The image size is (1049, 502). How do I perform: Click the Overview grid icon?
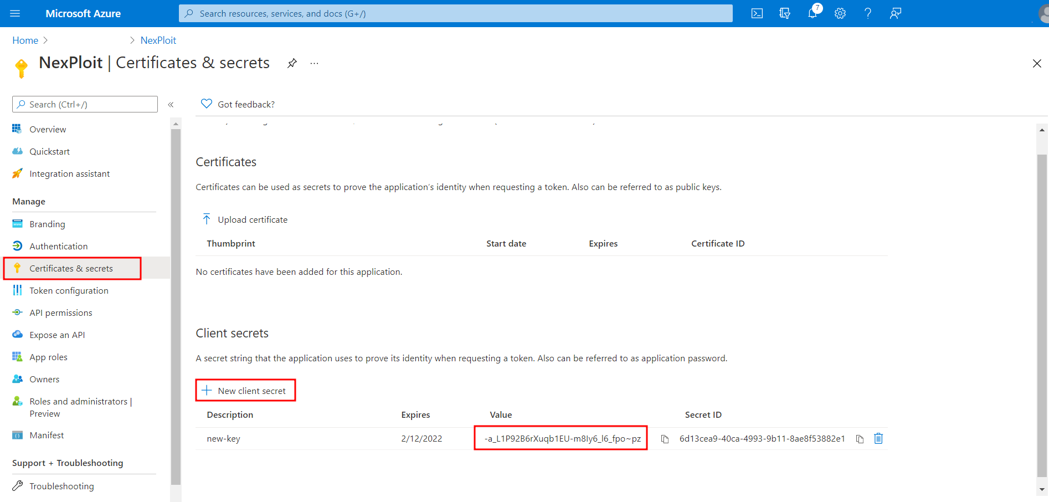pyautogui.click(x=17, y=129)
